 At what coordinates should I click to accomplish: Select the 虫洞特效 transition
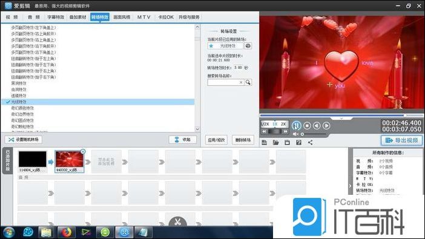(19, 90)
